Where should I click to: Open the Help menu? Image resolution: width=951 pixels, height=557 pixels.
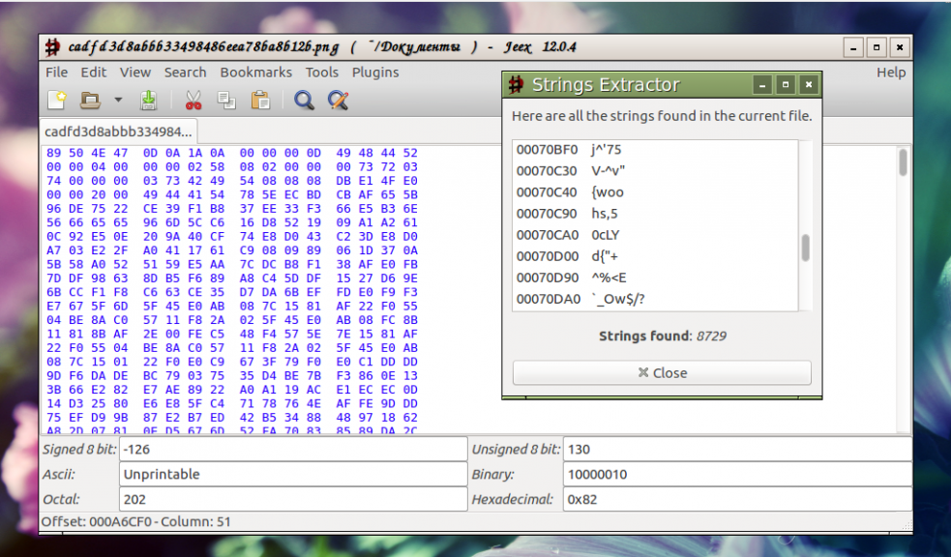click(x=891, y=73)
